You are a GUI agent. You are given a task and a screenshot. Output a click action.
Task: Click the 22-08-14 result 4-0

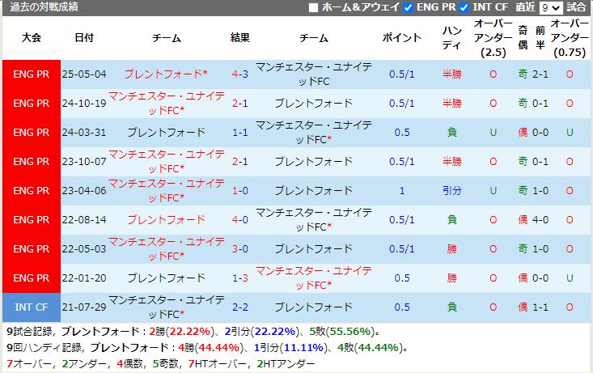click(x=240, y=220)
